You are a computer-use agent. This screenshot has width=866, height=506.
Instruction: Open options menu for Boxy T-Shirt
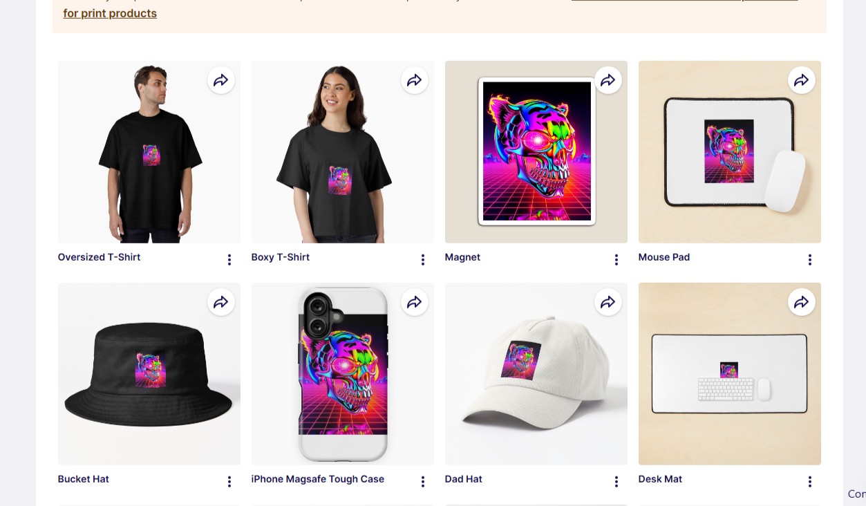[x=423, y=260]
